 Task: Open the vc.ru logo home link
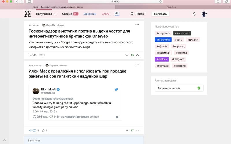(x=27, y=14)
